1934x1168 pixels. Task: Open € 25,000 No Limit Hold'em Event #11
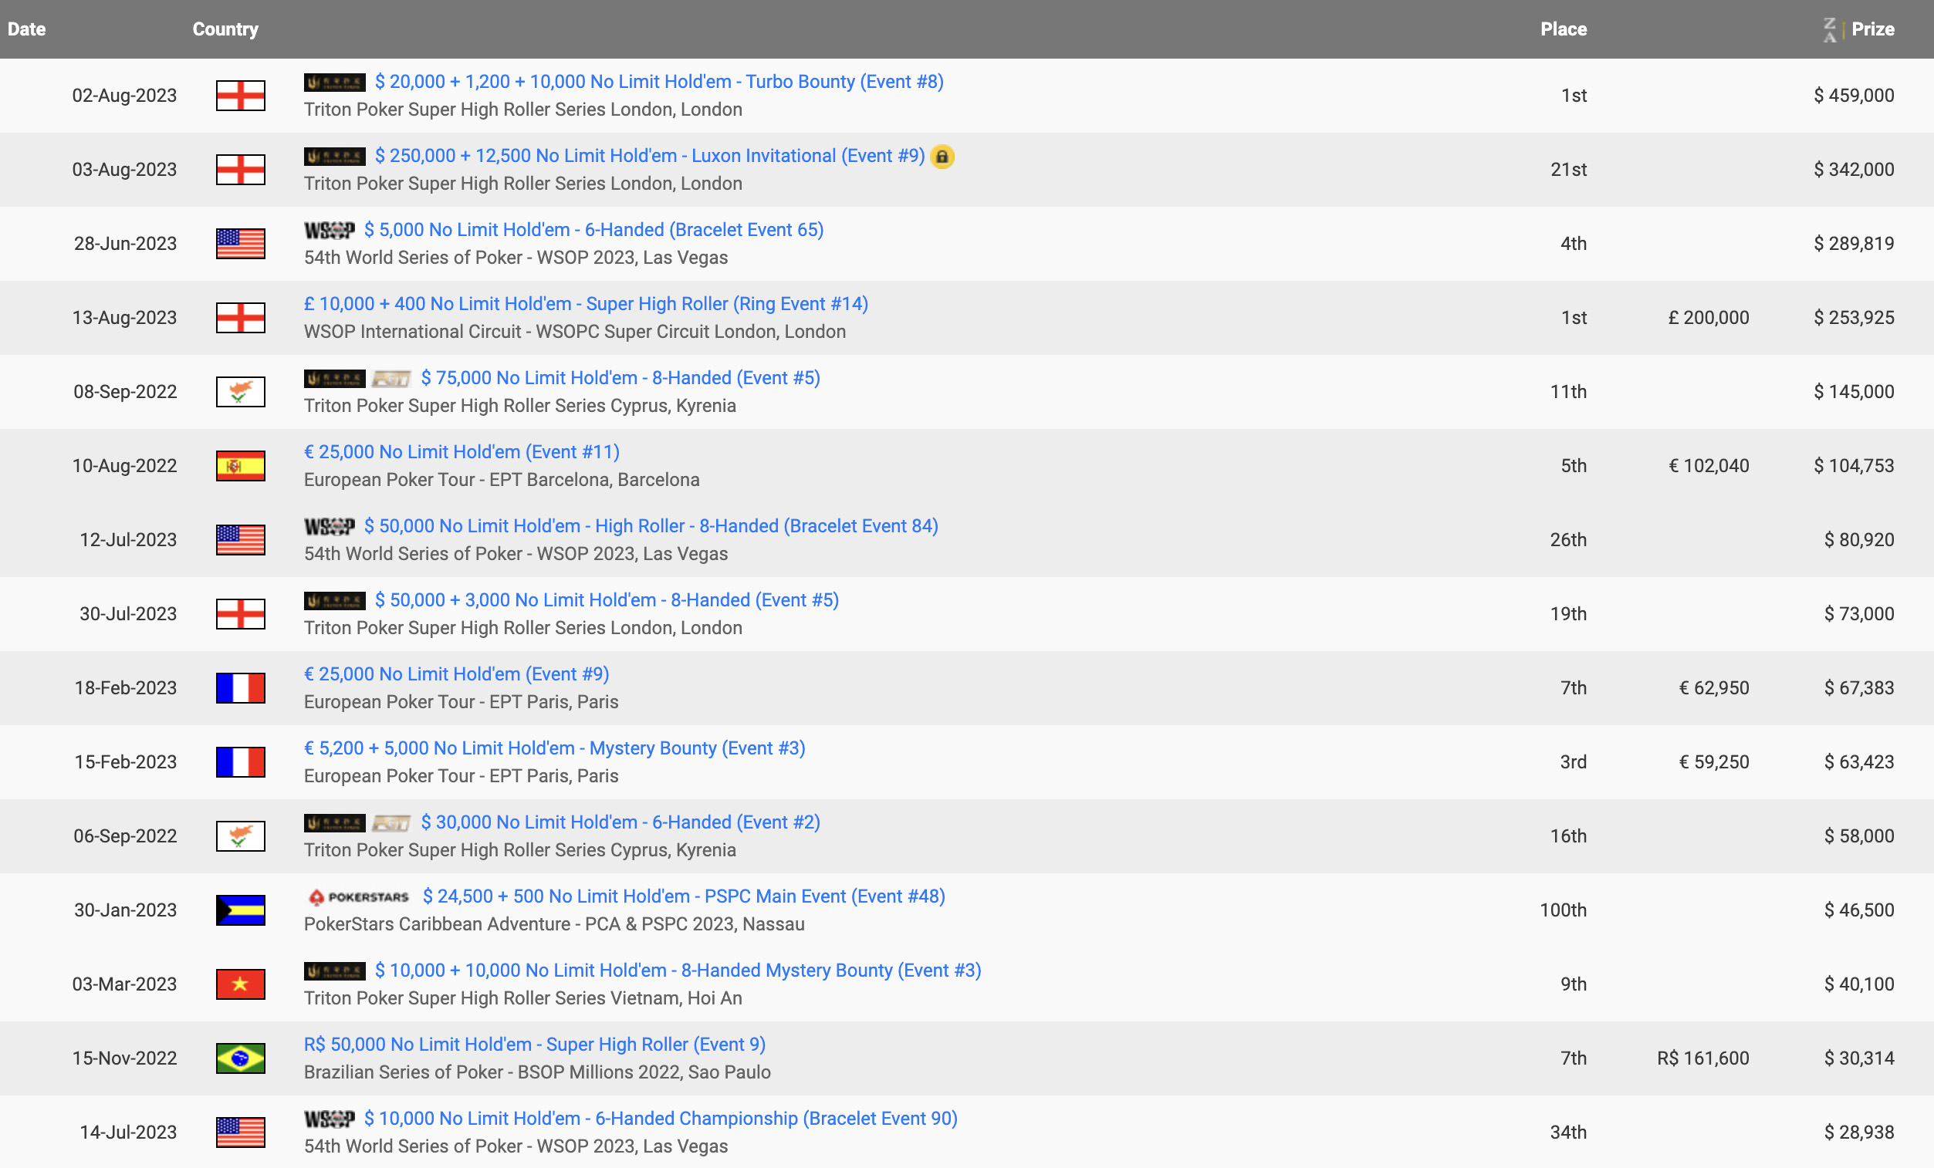462,452
